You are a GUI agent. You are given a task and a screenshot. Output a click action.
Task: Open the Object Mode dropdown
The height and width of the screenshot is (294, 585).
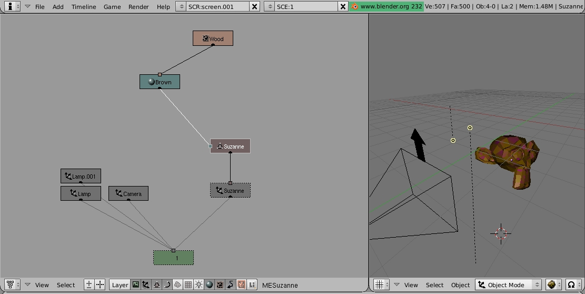(509, 285)
